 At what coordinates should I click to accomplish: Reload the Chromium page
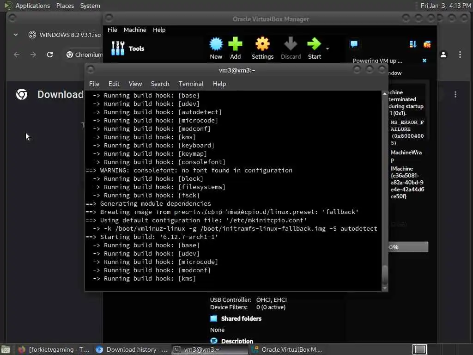tap(50, 55)
